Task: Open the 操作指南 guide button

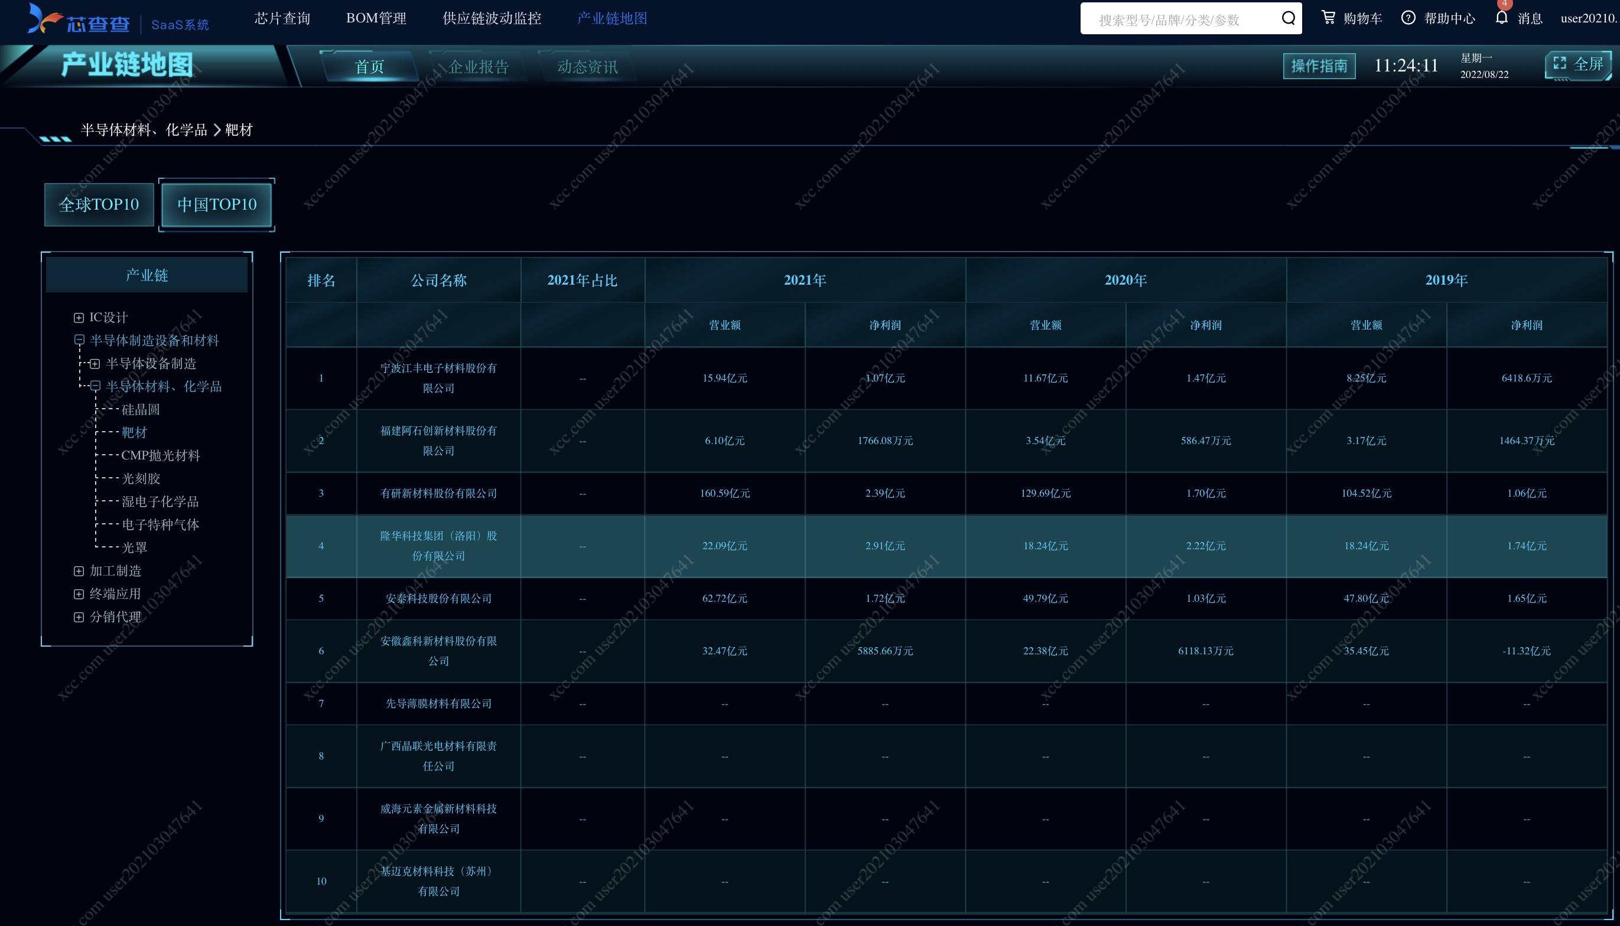Action: tap(1319, 66)
